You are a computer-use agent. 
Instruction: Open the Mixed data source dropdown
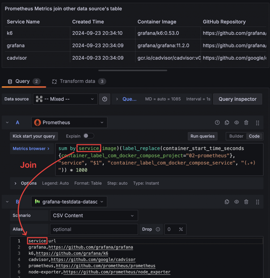coord(65,99)
